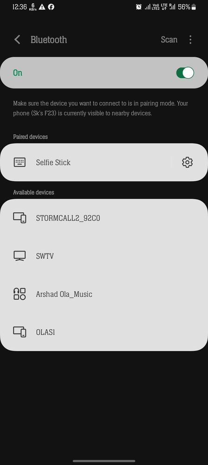Go back using the arrow icon
The image size is (208, 465).
pos(18,40)
